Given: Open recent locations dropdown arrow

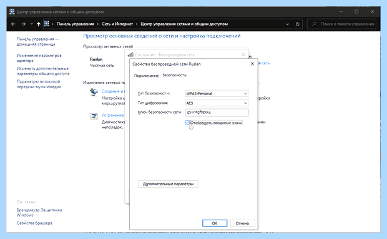Looking at the screenshot, I should (31, 24).
